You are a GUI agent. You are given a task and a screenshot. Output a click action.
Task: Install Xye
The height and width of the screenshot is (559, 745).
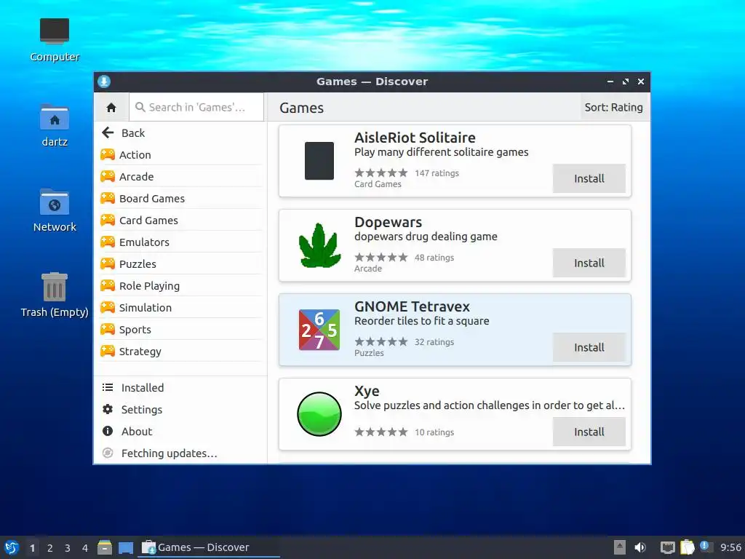(589, 432)
